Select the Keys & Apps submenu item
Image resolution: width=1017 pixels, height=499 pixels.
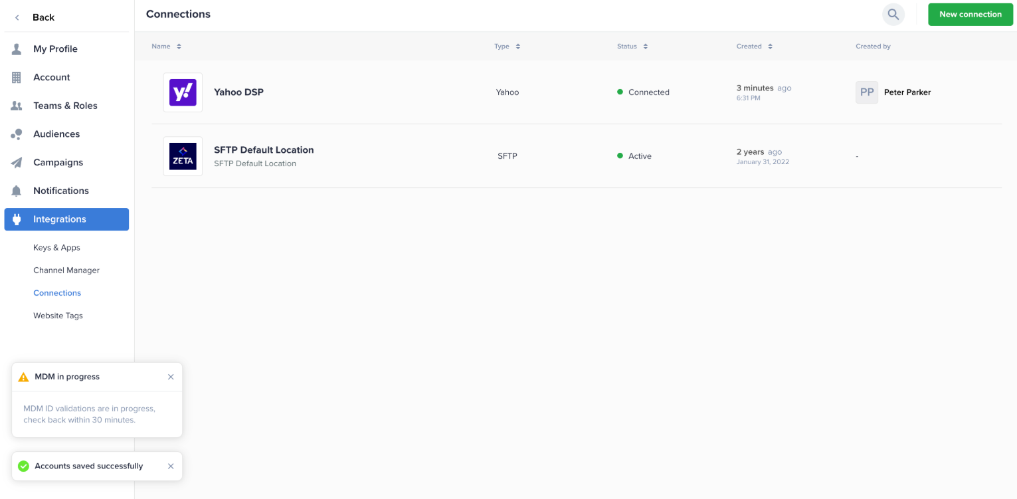tap(56, 248)
